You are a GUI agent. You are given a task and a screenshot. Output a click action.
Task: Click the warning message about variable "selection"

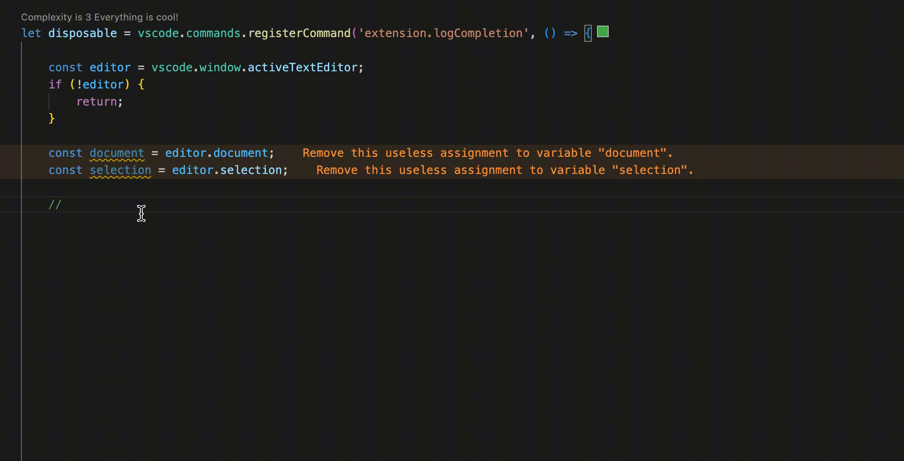[x=504, y=170]
